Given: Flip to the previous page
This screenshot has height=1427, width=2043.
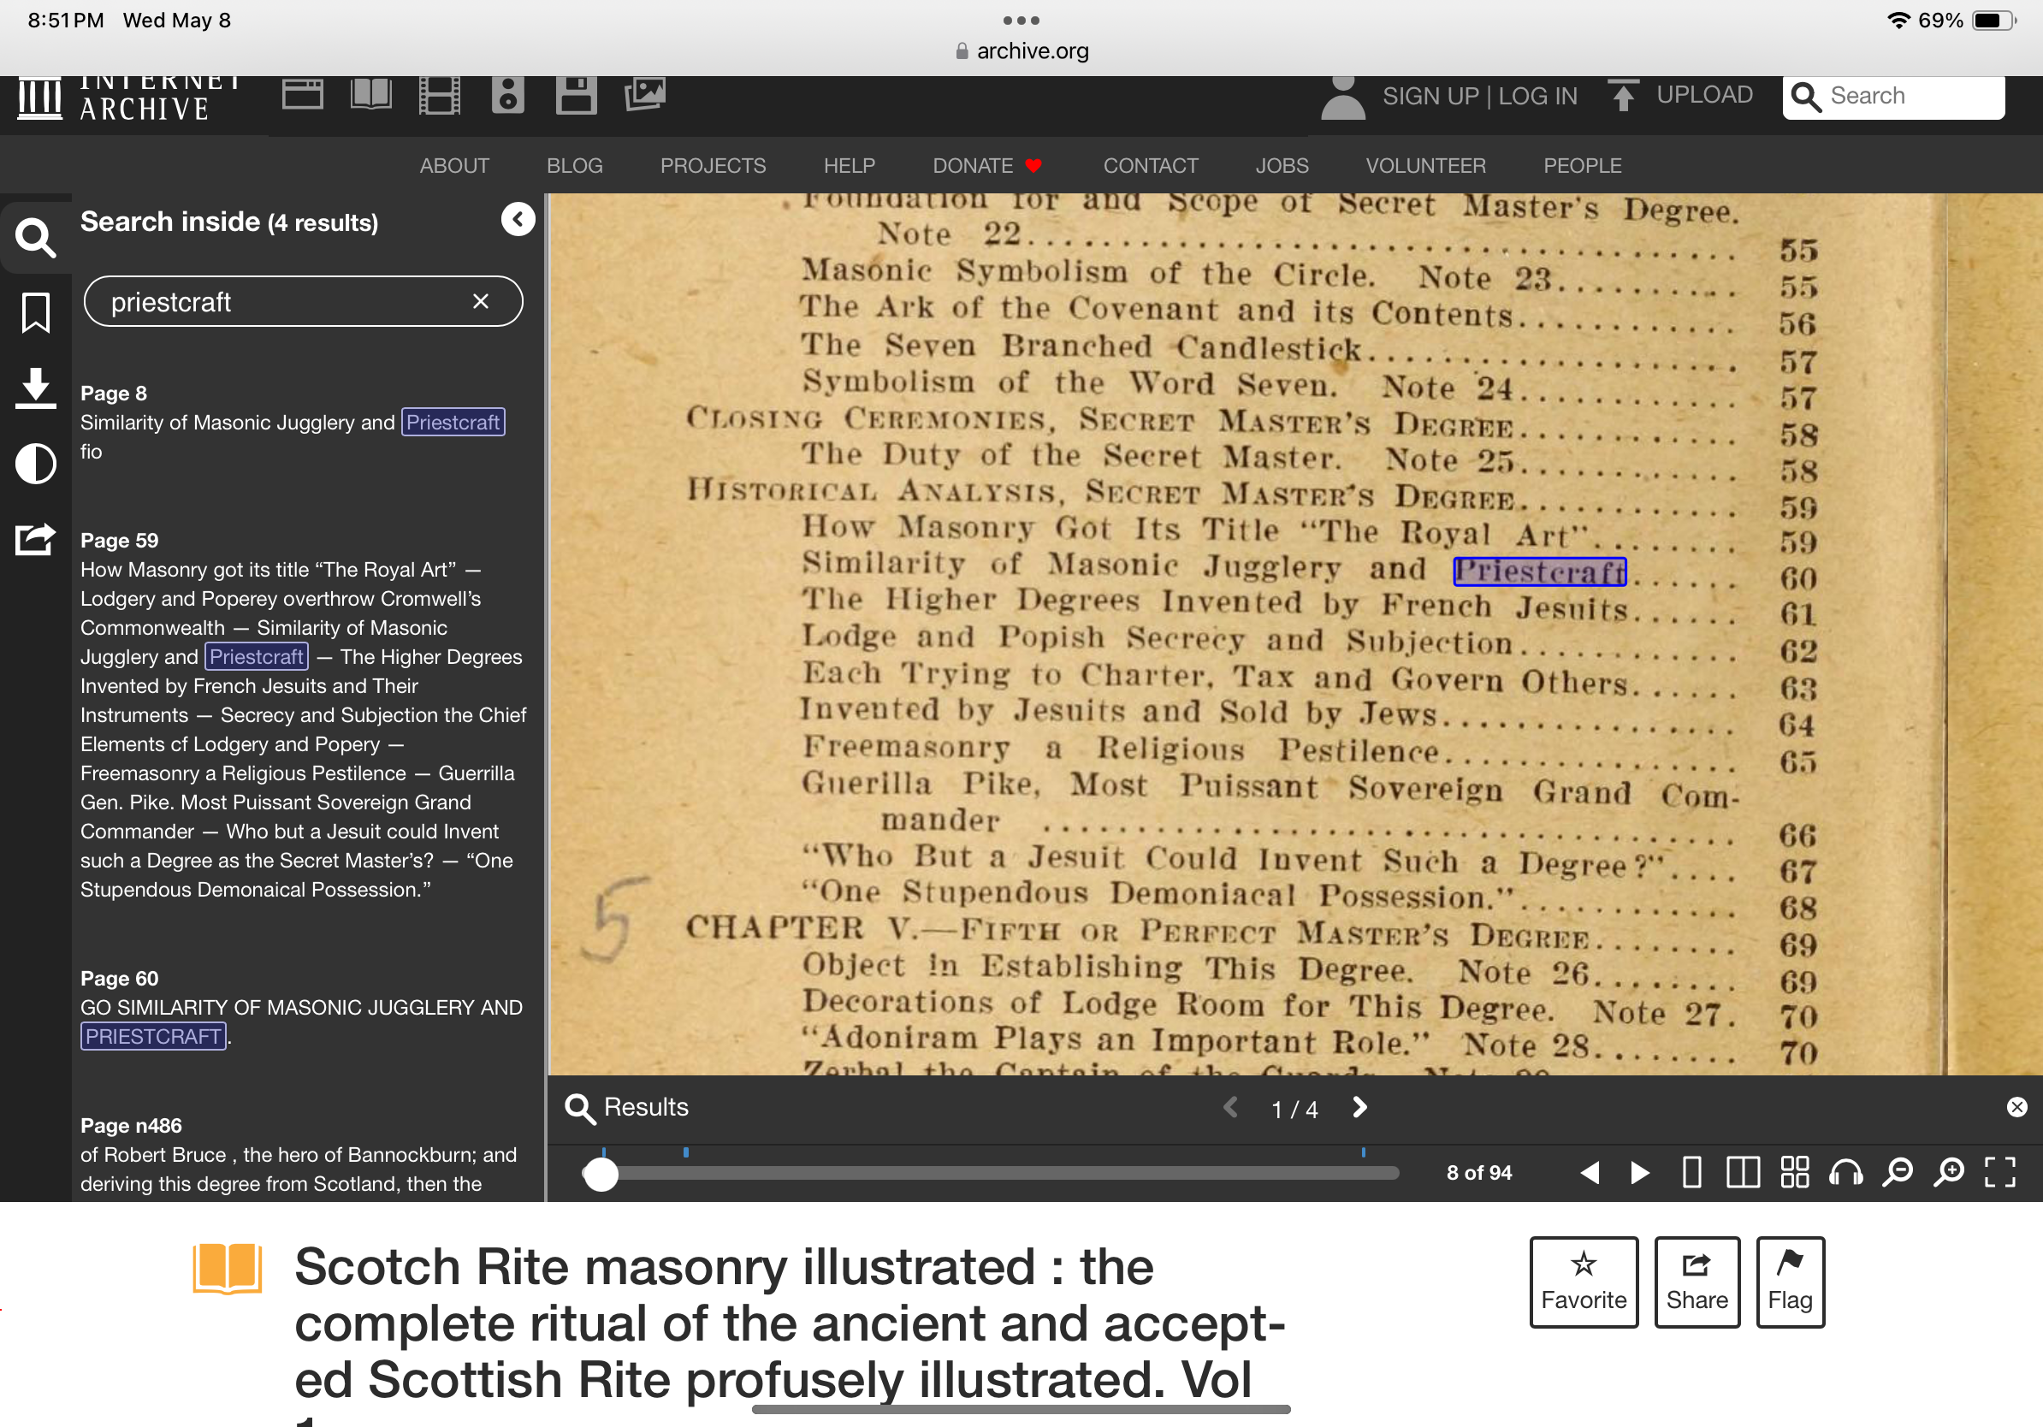Looking at the screenshot, I should coord(1590,1173).
